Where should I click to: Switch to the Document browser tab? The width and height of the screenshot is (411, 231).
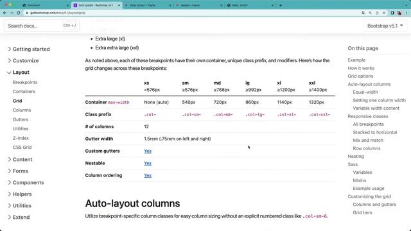pos(44,5)
